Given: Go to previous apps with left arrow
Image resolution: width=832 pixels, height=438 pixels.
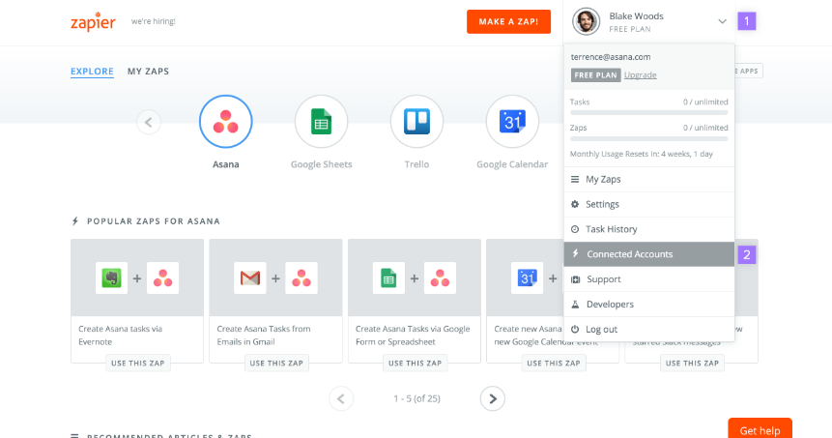Looking at the screenshot, I should 149,122.
